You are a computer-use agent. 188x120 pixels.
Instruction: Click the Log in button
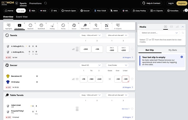(x=171, y=3)
